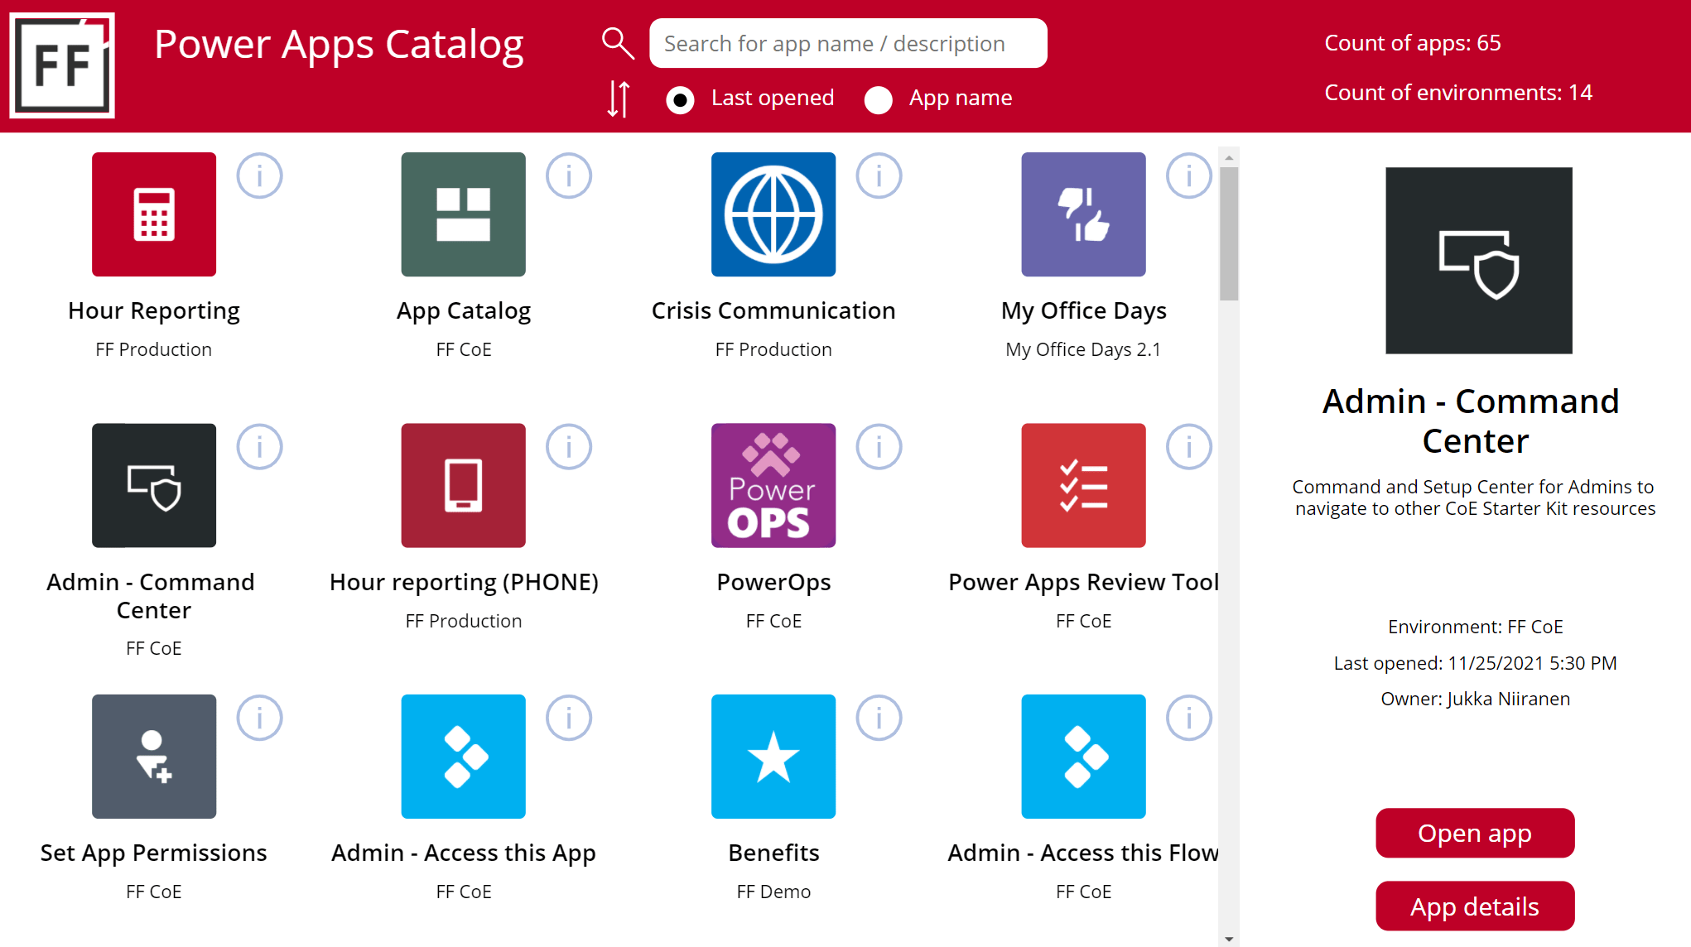
Task: Click the App details button
Action: [1474, 906]
